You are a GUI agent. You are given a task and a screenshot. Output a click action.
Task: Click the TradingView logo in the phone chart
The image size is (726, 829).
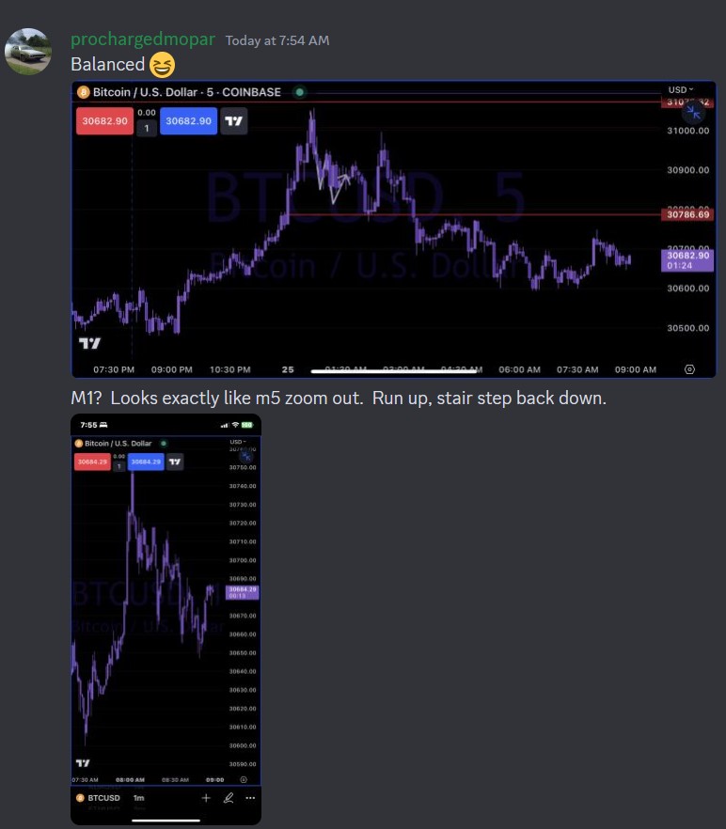coord(83,763)
